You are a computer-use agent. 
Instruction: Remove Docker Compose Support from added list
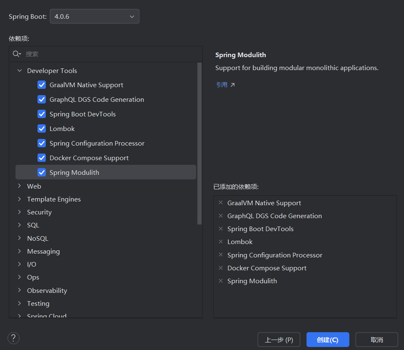click(x=221, y=268)
